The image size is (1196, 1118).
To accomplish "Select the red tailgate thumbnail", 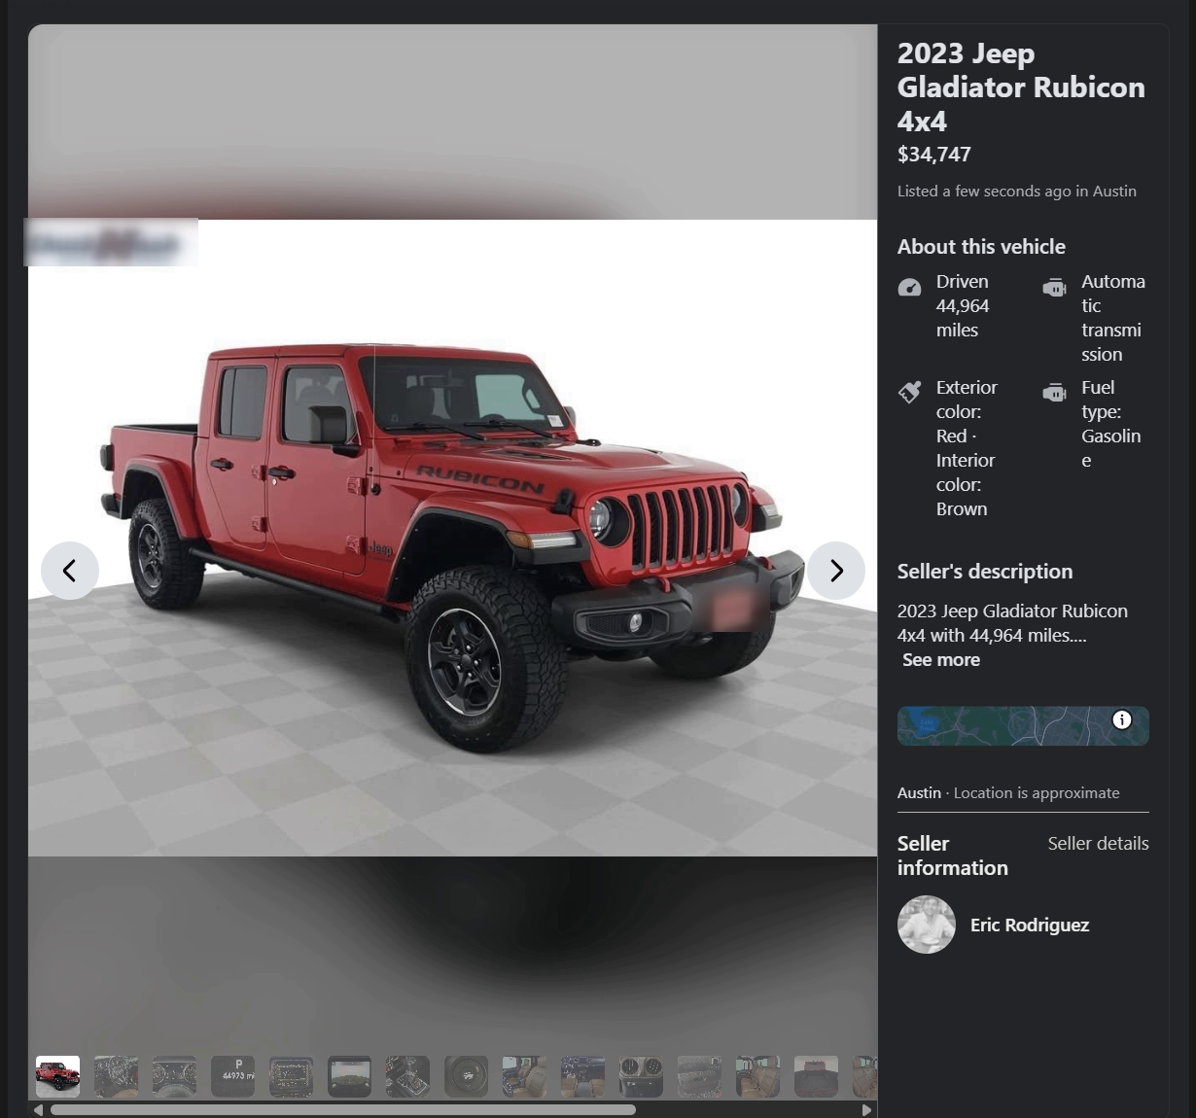I will click(817, 1076).
